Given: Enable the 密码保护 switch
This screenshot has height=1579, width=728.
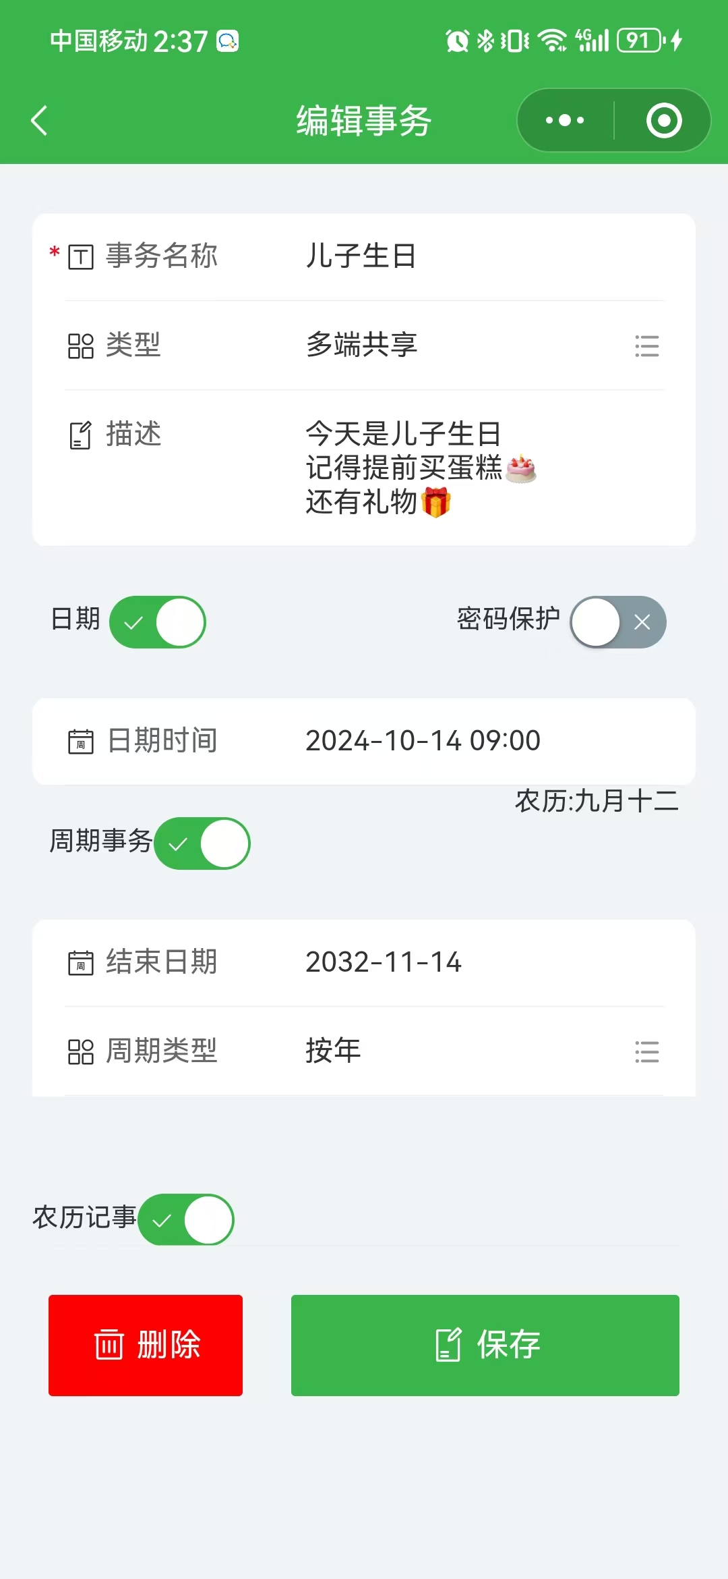Looking at the screenshot, I should [618, 622].
